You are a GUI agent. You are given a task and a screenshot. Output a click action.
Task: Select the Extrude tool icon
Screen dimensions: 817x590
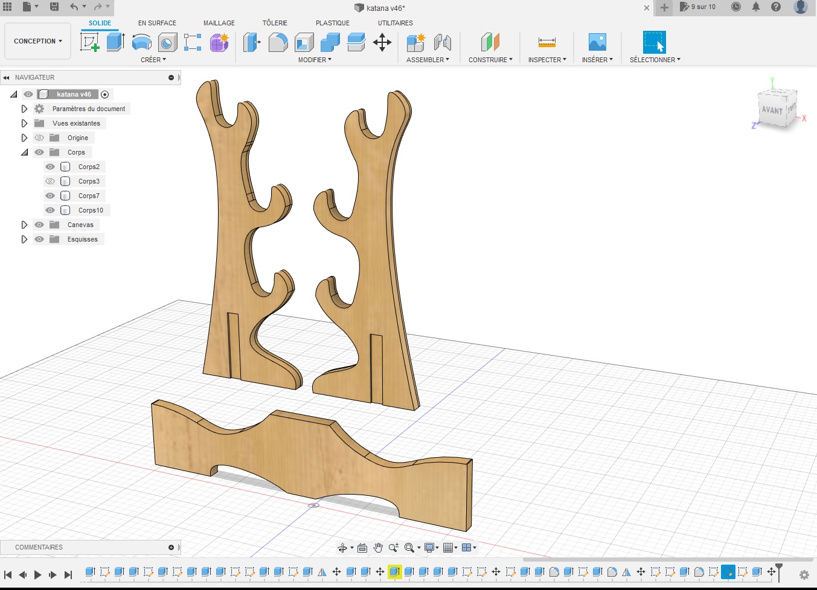tap(115, 42)
